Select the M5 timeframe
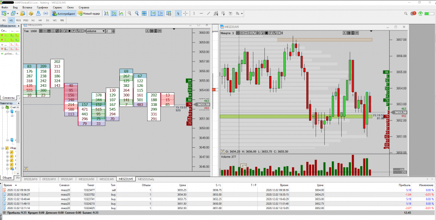This screenshot has height=220, width=436. click(x=11, y=20)
